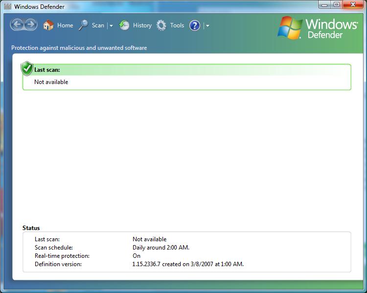
Task: Open Help with the question mark icon
Action: (x=194, y=25)
